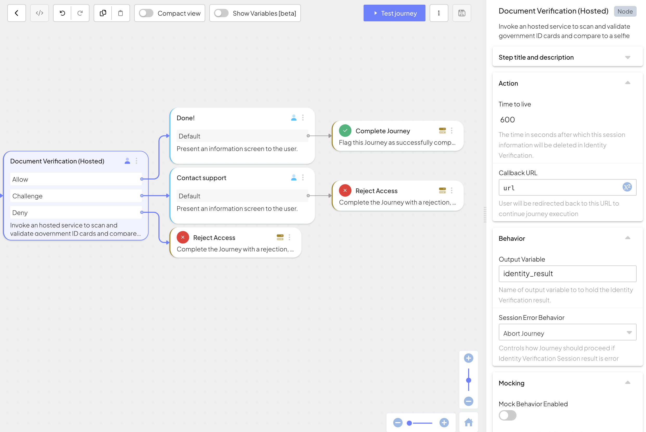646x432 pixels.
Task: Click the back arrow button
Action: (17, 13)
